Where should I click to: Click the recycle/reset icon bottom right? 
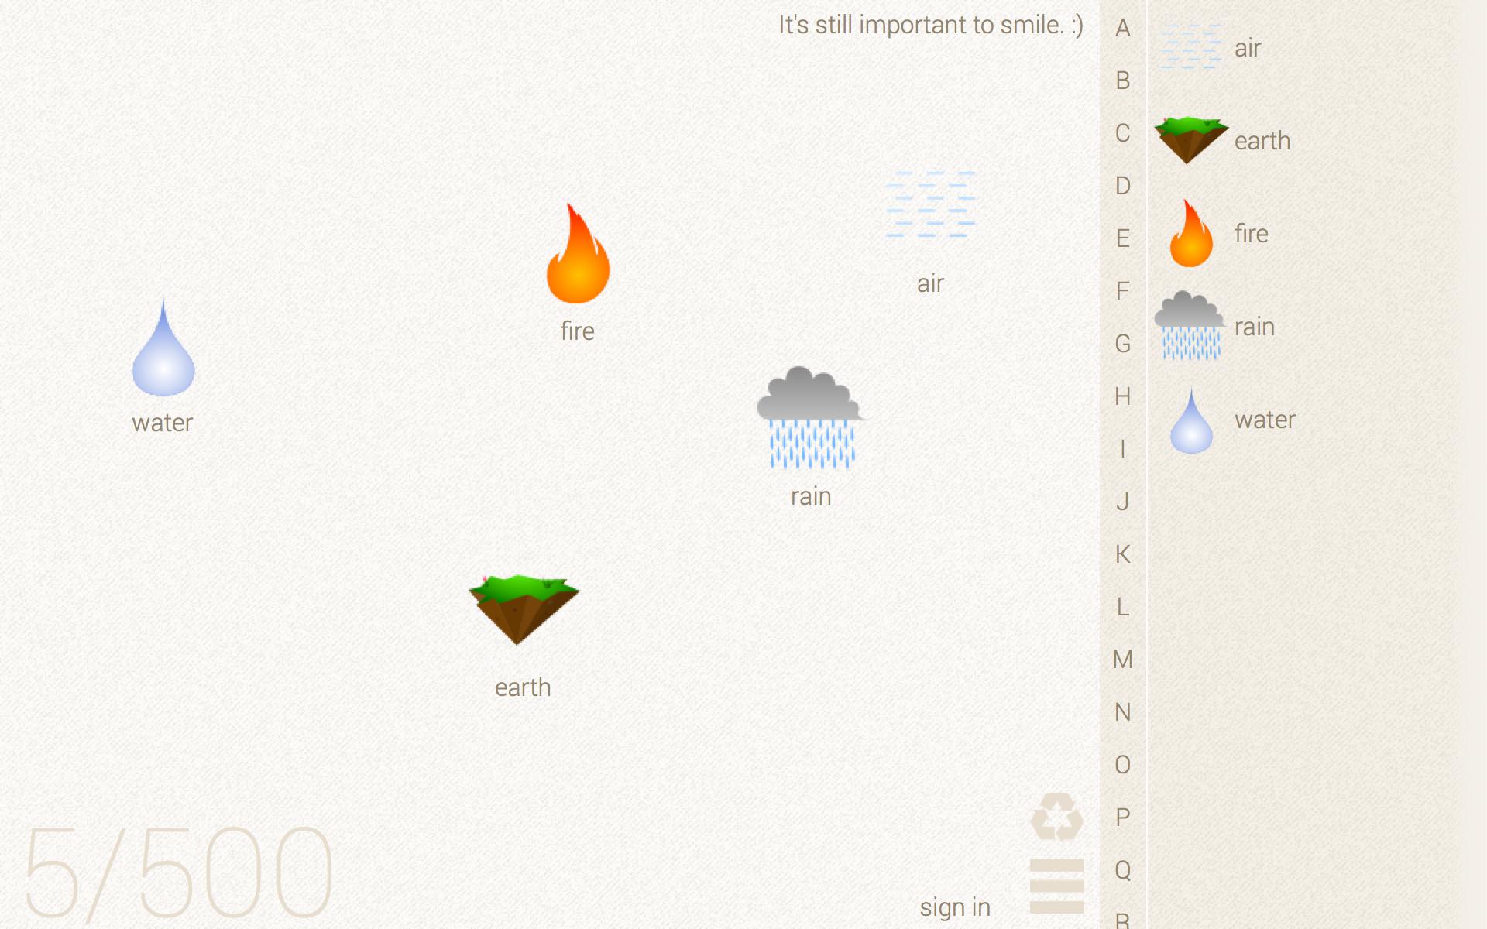(1056, 817)
